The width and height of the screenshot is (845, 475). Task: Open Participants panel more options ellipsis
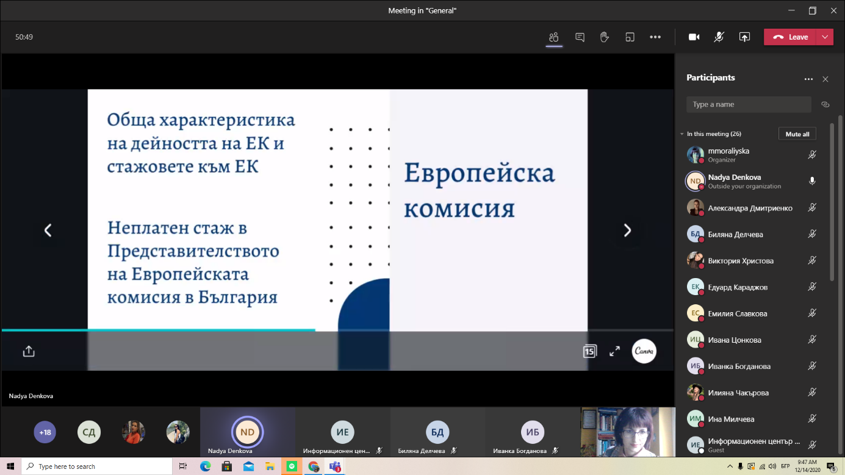[808, 79]
